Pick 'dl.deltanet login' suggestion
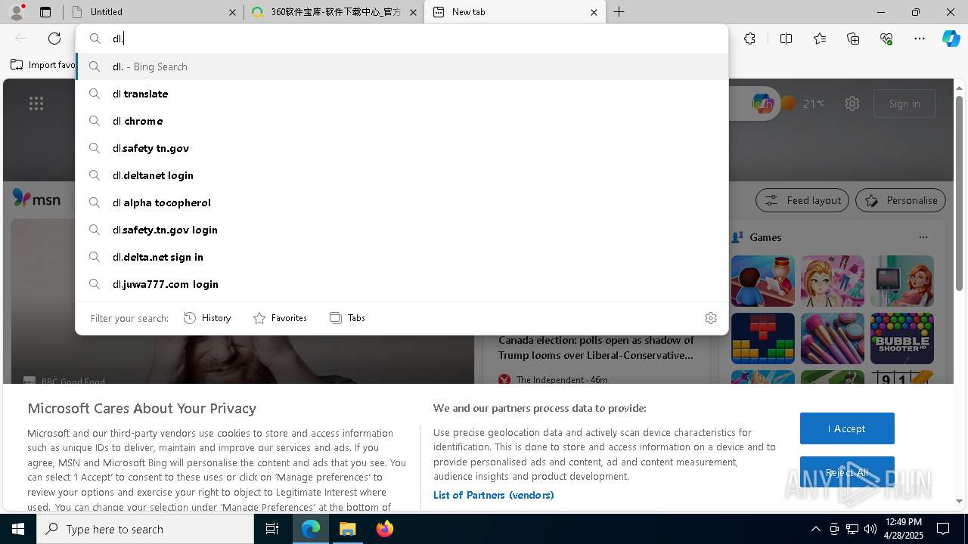This screenshot has width=968, height=544. (402, 175)
